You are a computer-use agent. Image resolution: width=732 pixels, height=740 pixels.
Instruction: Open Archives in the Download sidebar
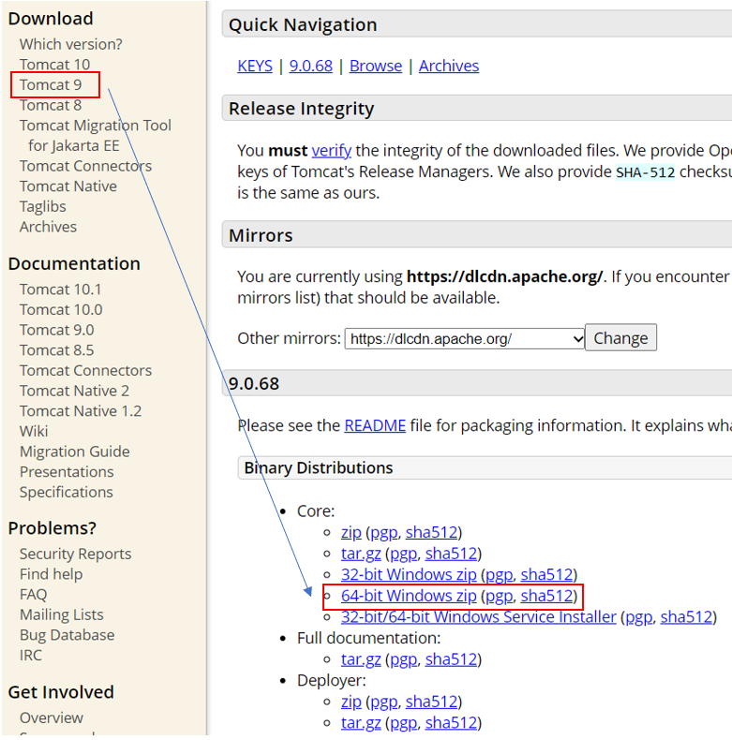pyautogui.click(x=48, y=227)
